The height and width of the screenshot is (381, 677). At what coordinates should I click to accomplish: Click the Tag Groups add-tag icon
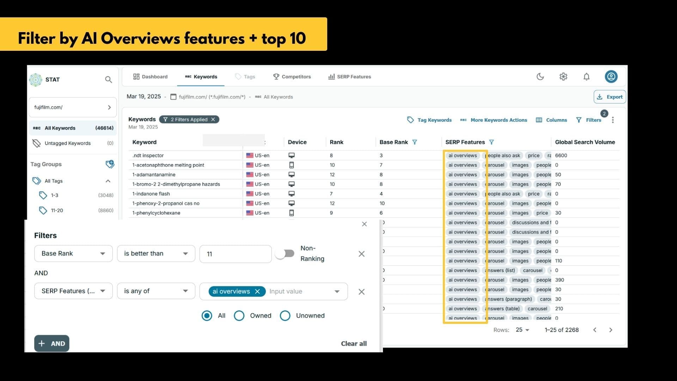[x=110, y=164]
